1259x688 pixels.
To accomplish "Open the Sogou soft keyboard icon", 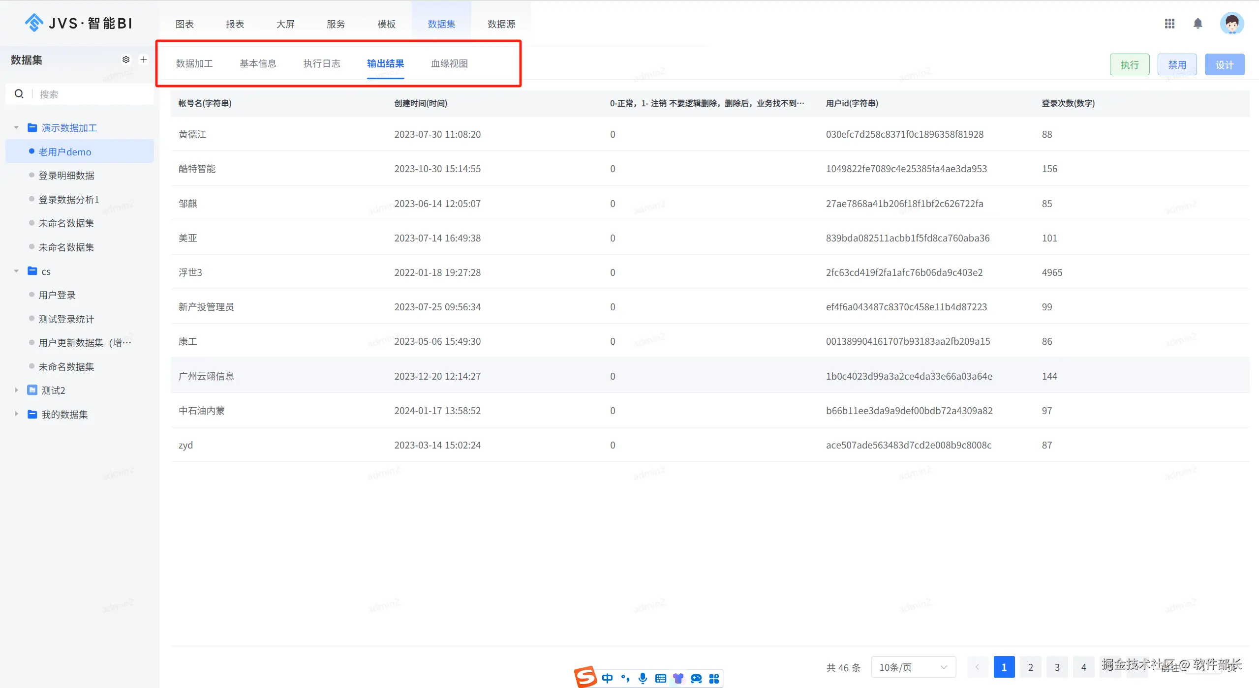I will 661,679.
